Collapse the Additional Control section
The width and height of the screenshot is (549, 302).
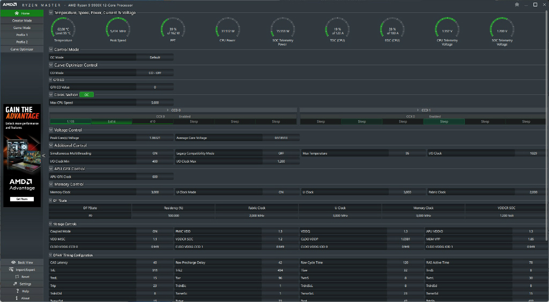[51, 145]
